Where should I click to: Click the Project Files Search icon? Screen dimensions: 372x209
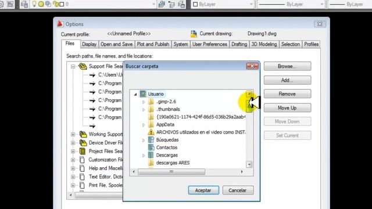83,151
